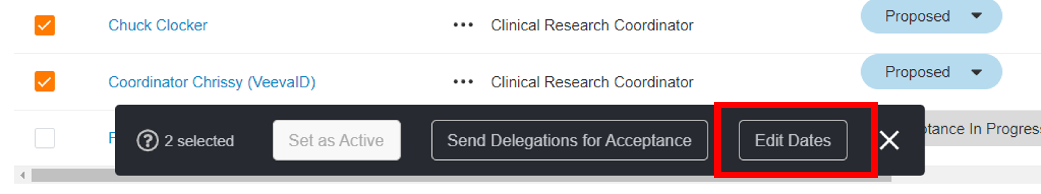Click Send Delegations for Acceptance button

569,140
